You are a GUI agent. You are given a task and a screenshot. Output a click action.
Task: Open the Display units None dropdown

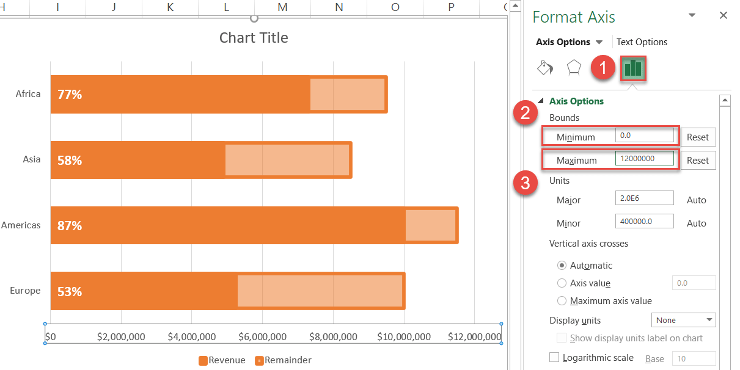click(x=684, y=320)
